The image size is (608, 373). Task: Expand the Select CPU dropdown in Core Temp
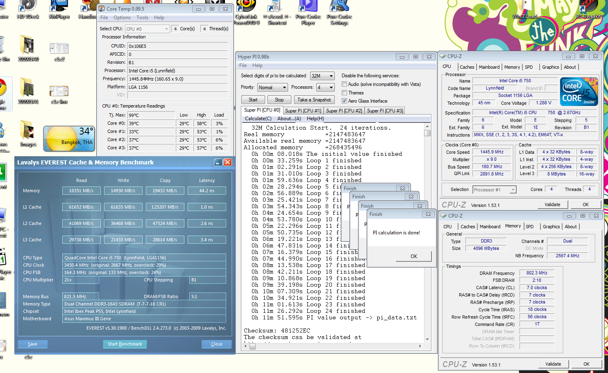coord(147,29)
